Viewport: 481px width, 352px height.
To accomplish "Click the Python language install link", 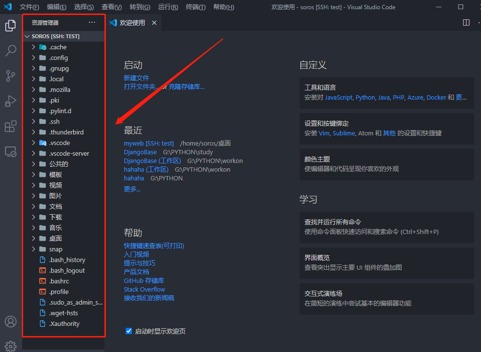I will [x=365, y=98].
